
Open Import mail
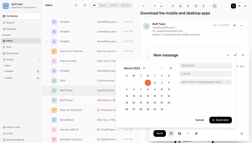click(x=11, y=127)
